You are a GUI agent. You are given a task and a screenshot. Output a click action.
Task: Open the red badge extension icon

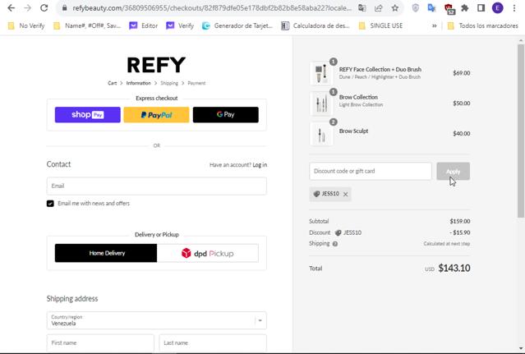449,8
